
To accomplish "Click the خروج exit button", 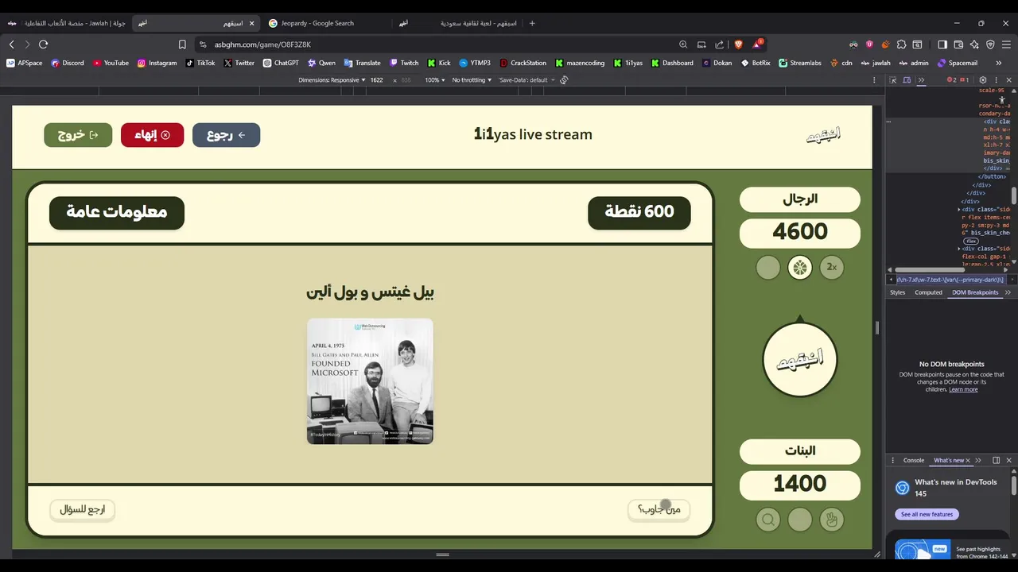I will pos(79,135).
